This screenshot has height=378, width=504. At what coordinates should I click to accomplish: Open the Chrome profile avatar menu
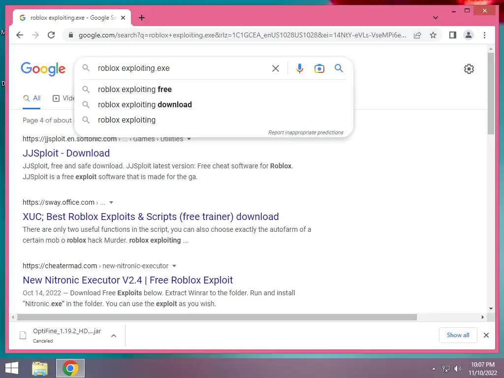tap(469, 35)
